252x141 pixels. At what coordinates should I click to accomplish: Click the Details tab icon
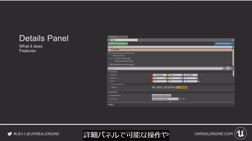click(x=110, y=37)
